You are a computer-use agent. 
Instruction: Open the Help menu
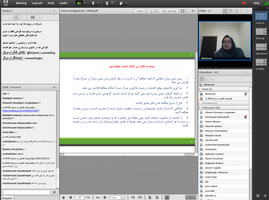[x=256, y=3]
